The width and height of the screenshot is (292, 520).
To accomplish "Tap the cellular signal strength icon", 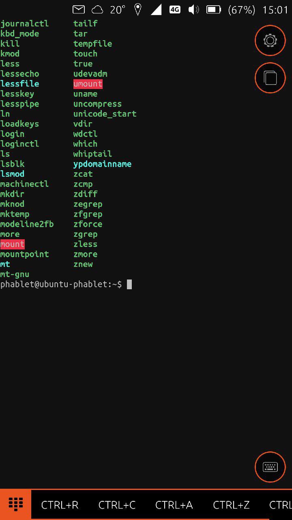I will pyautogui.click(x=156, y=10).
